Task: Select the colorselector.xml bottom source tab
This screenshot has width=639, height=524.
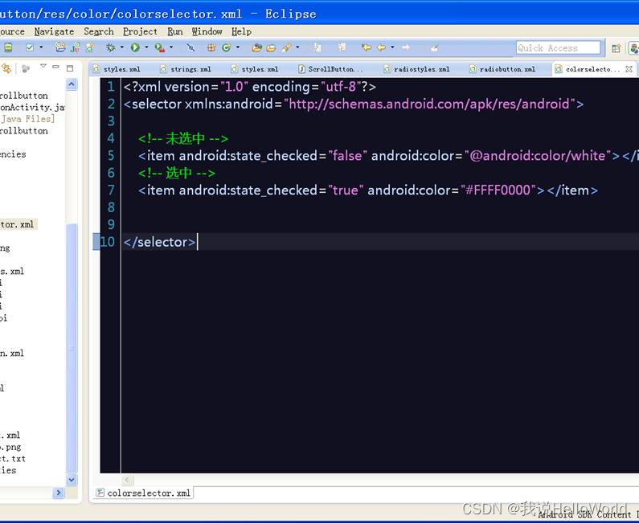Action: point(143,493)
